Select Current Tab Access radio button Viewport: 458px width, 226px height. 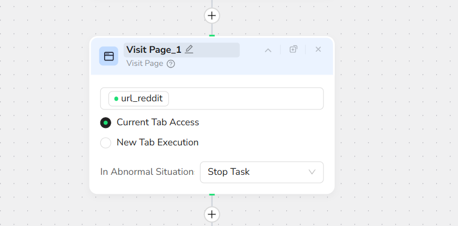[106, 123]
